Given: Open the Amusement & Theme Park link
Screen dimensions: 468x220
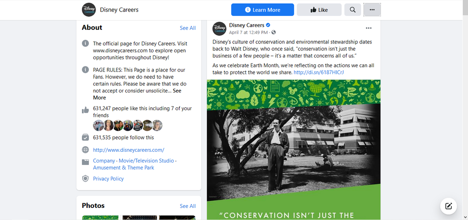Looking at the screenshot, I should pyautogui.click(x=124, y=168).
